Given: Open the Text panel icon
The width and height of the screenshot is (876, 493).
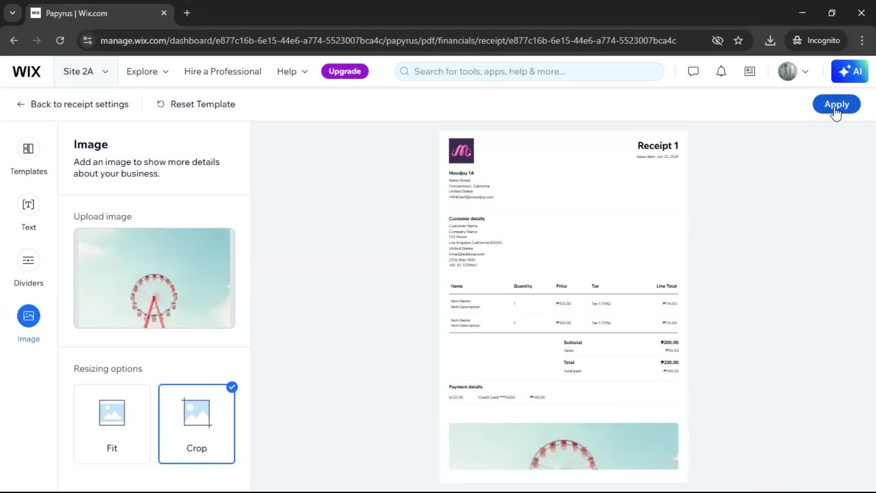Looking at the screenshot, I should 28,205.
